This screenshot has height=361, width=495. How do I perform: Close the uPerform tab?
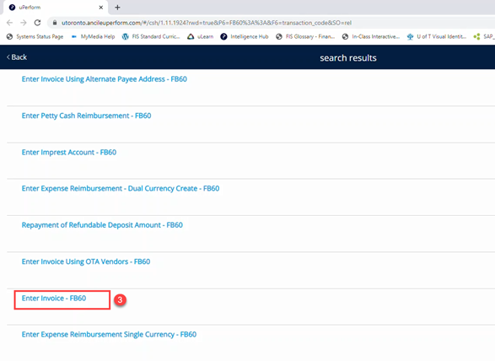coord(101,8)
